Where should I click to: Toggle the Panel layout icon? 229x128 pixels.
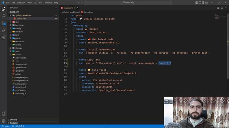(200, 2)
